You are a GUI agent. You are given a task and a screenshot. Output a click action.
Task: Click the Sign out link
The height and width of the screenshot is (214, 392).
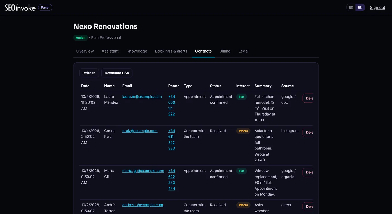(377, 8)
